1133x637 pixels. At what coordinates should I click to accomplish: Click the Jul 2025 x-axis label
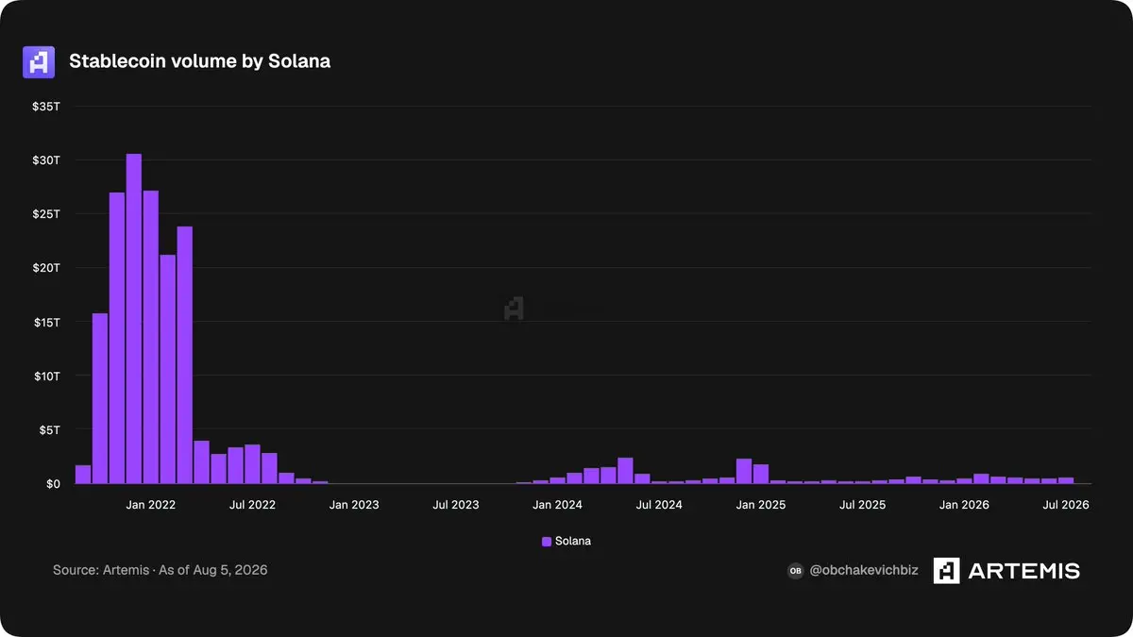coord(863,505)
